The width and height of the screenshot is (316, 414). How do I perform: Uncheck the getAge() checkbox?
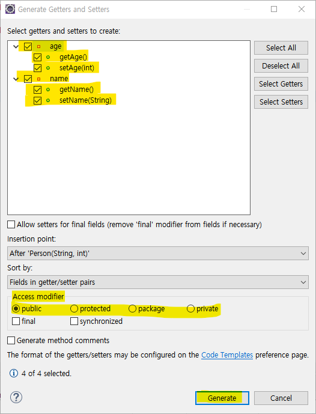[37, 57]
